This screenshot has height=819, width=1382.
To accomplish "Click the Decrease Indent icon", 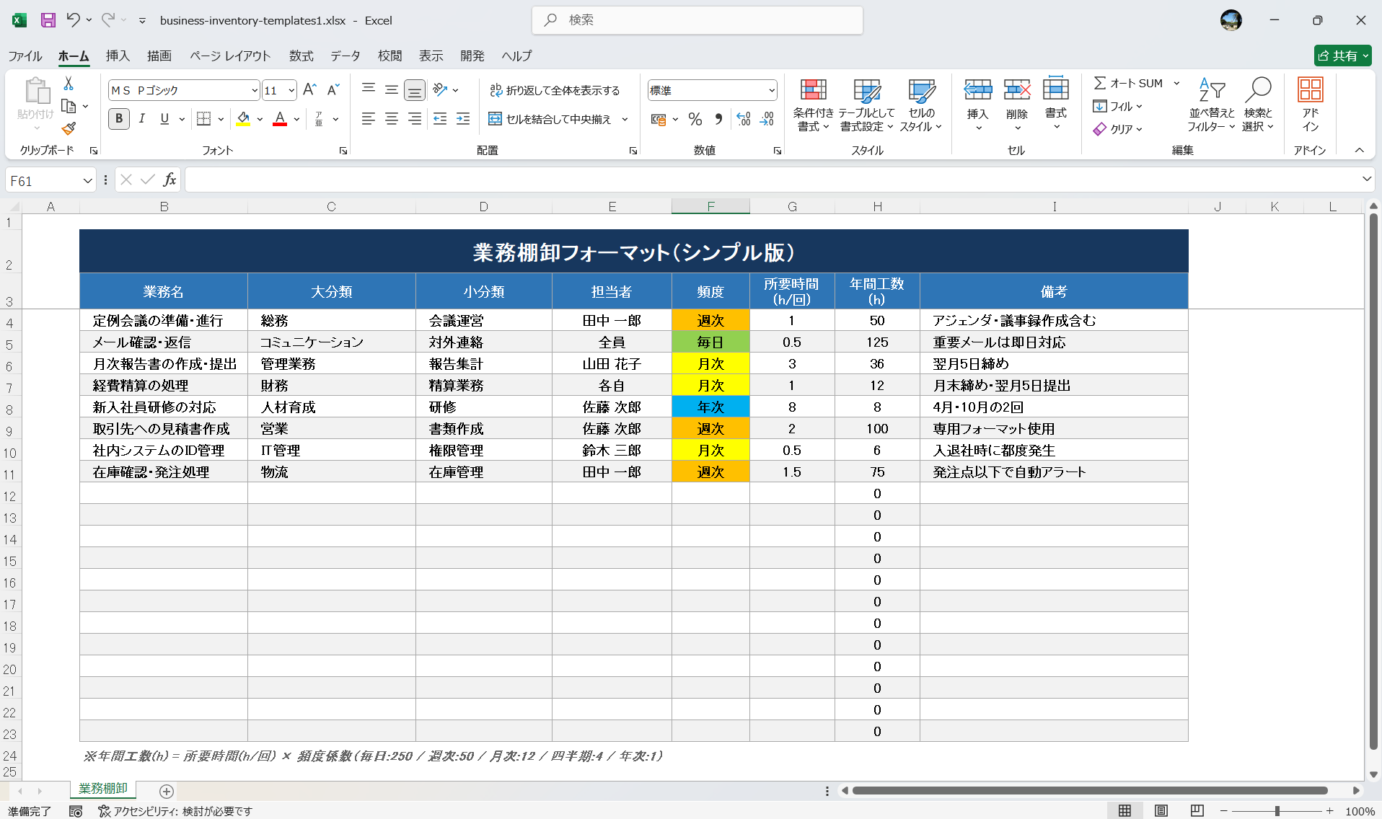I will [440, 119].
